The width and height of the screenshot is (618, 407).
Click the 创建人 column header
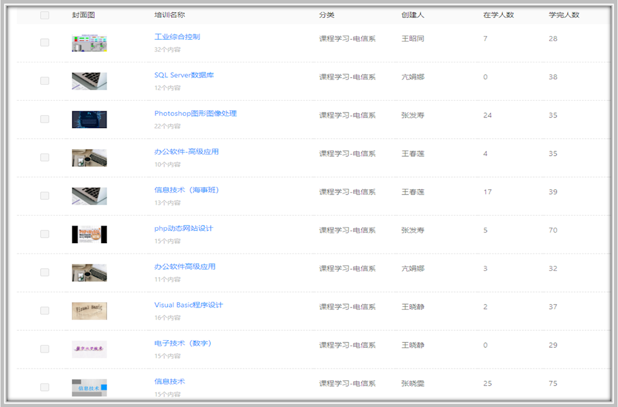(412, 15)
